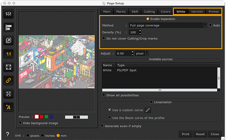Click the alignment icon in left sidebar
Viewport: 226px width, 140px height.
coord(8,28)
